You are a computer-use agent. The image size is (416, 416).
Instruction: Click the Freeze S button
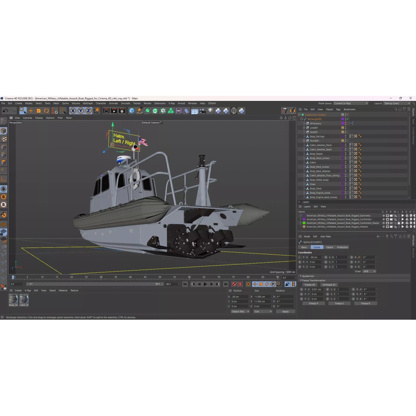pos(339,304)
